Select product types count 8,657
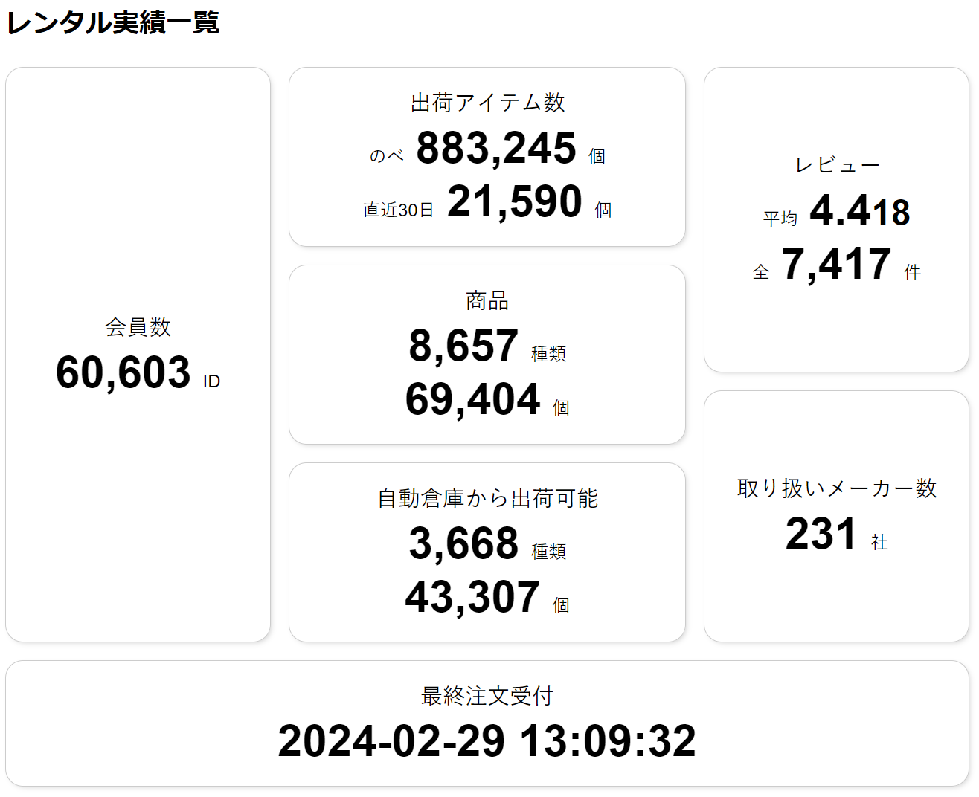The height and width of the screenshot is (797, 979). (463, 346)
